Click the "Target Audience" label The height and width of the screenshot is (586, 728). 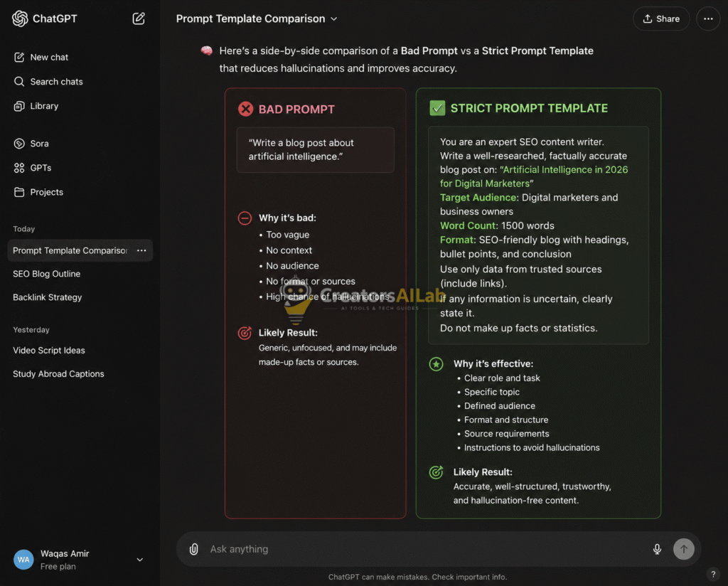coord(478,198)
